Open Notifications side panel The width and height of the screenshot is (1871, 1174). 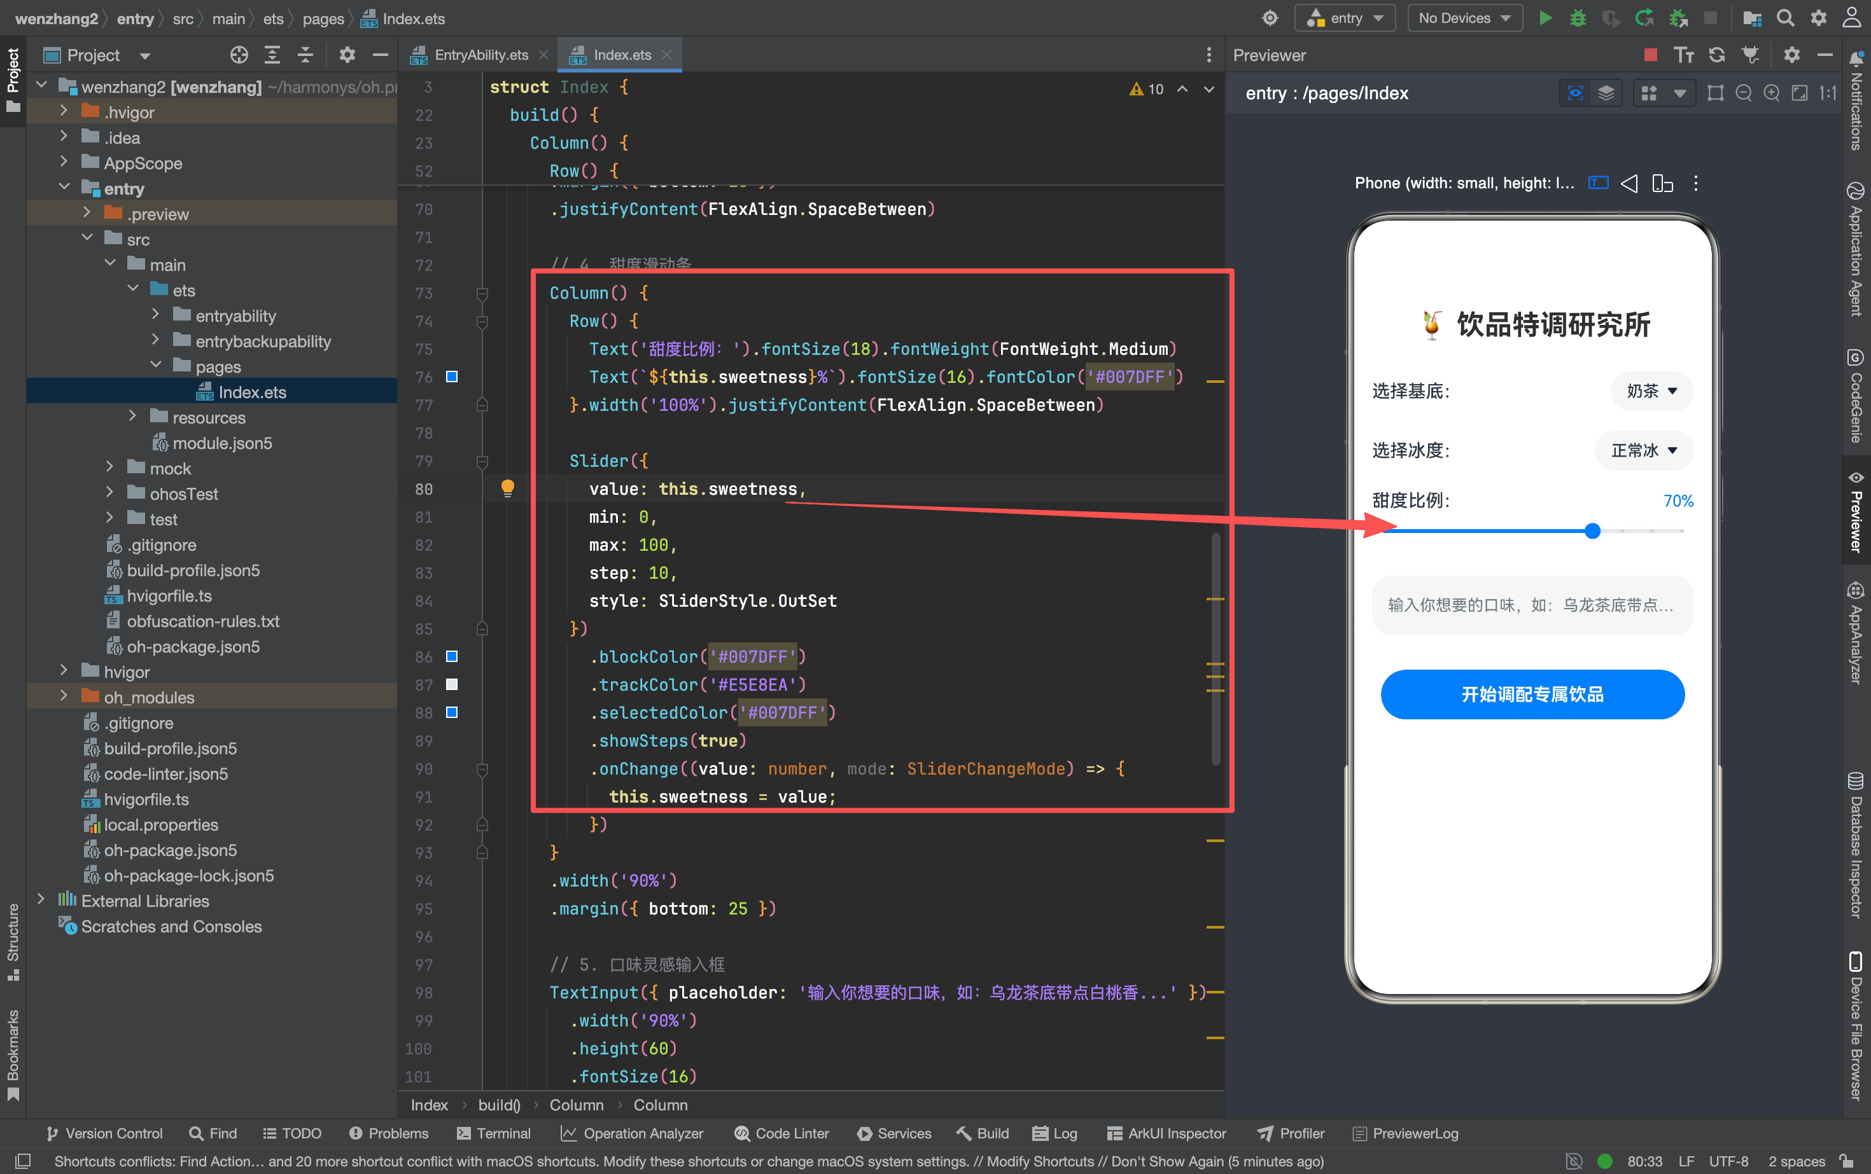coord(1856,101)
